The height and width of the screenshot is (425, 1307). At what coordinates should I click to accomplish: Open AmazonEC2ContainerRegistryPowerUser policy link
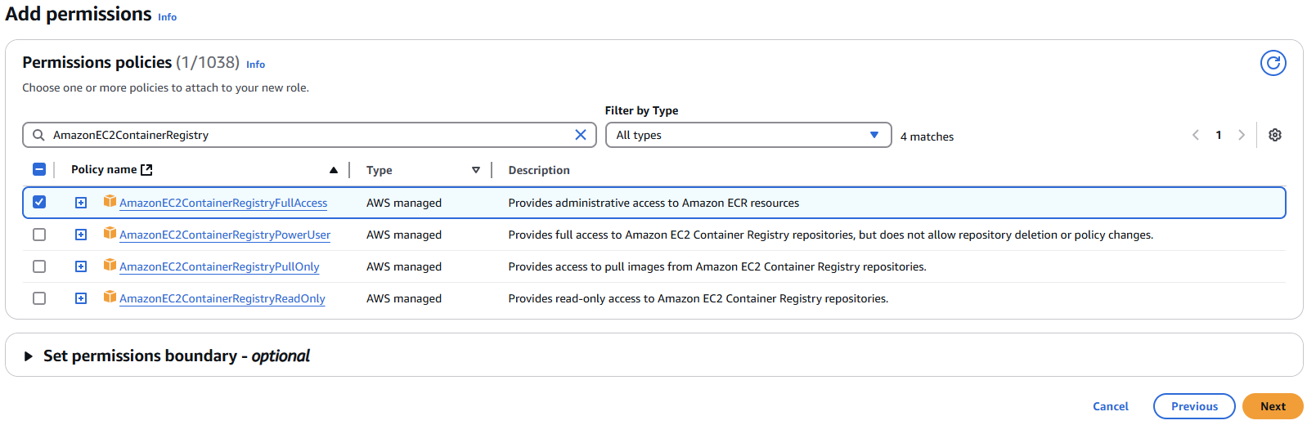[x=225, y=235]
